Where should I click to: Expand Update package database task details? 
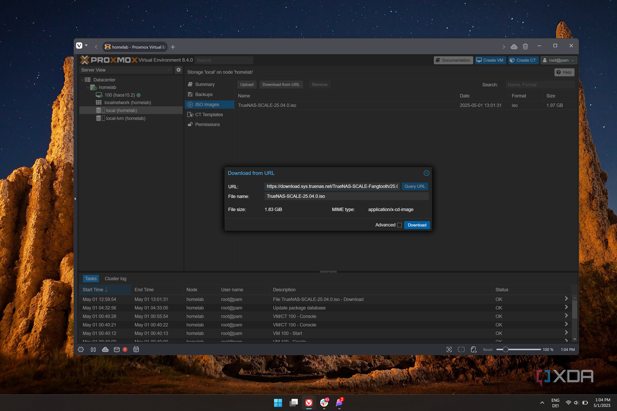point(566,307)
